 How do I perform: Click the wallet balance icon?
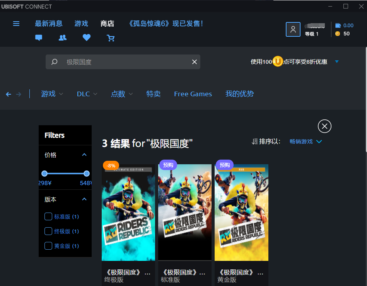pyautogui.click(x=338, y=25)
